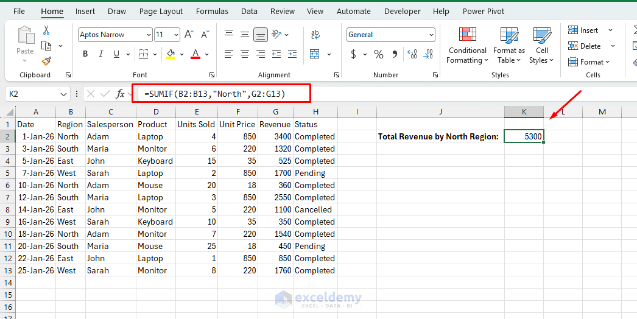Select row 13 header

(x=8, y=270)
